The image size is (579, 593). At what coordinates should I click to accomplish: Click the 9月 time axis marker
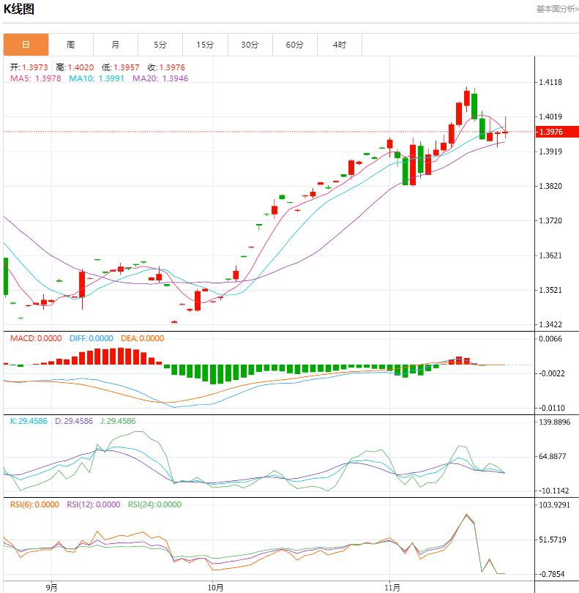coord(52,587)
